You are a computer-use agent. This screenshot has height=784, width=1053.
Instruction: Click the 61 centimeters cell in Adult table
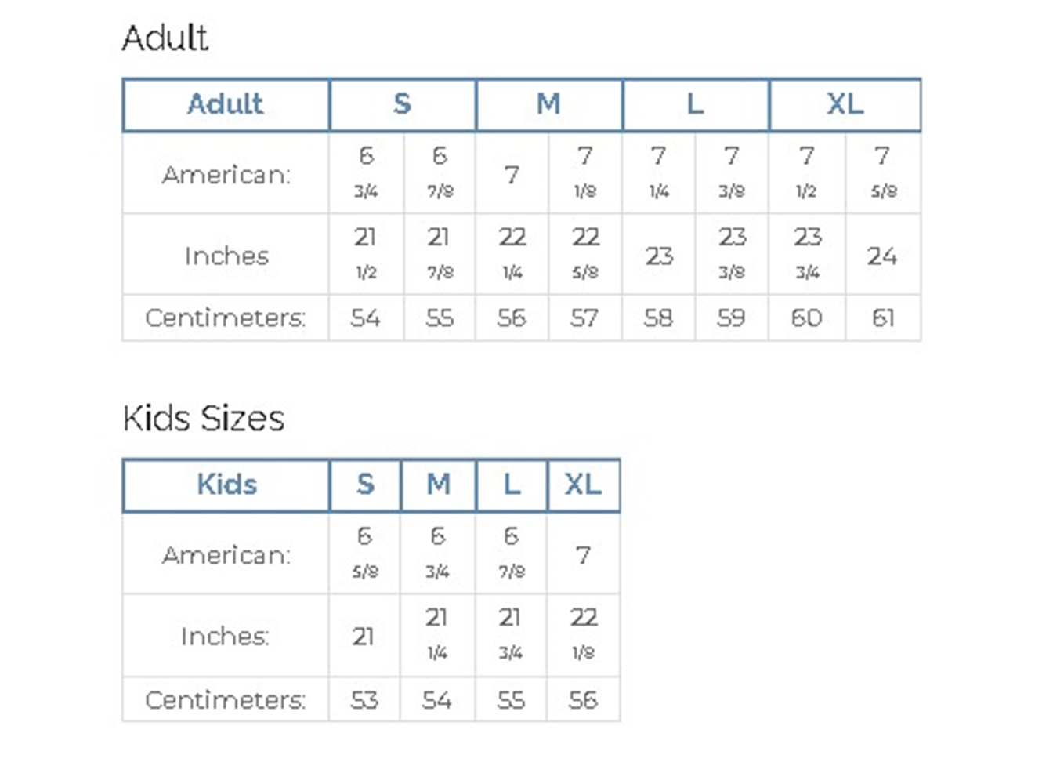pos(883,318)
